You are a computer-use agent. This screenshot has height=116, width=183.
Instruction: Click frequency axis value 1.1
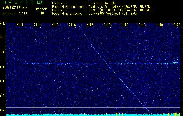pos(2,38)
